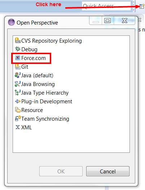Screen dimensions: 145x190
Task: Select the Java Browsing perspective icon
Action: [x=18, y=84]
